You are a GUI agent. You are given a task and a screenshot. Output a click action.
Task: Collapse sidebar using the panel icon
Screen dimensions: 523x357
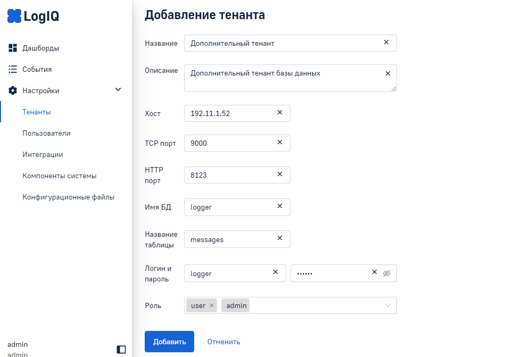click(121, 349)
